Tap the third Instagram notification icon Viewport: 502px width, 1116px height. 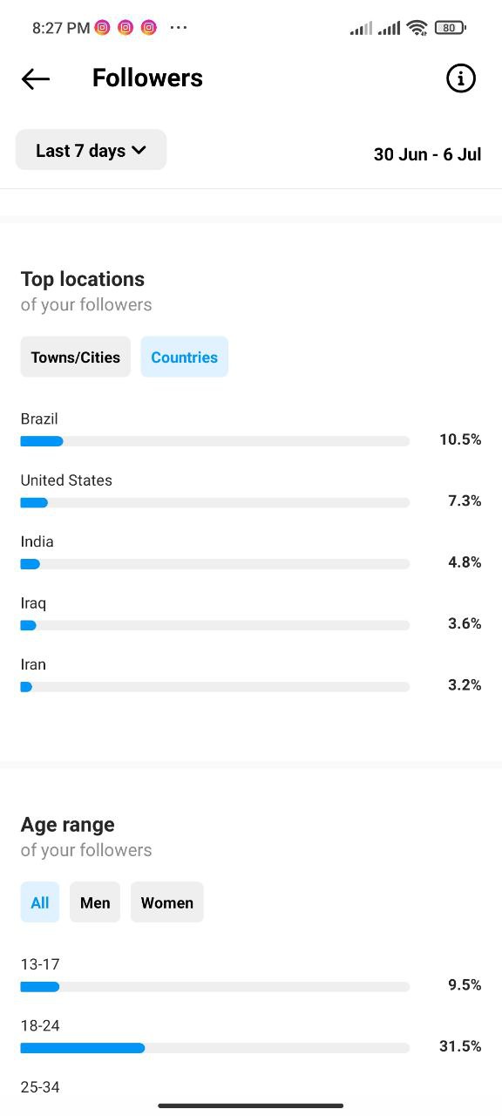pyautogui.click(x=149, y=28)
